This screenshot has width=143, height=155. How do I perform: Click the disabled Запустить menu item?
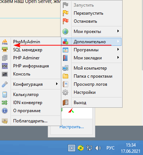pos(91,5)
